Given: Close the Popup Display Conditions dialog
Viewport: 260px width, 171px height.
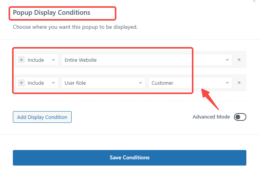Looking at the screenshot, I should 255,2.
